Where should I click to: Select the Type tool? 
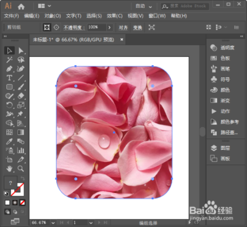click(x=9, y=78)
